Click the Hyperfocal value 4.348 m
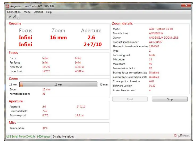 (x=80, y=71)
